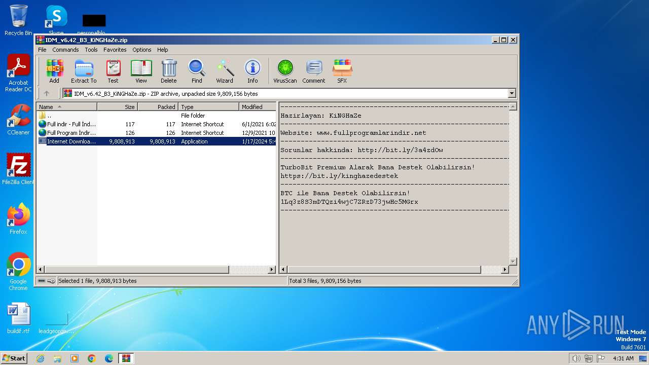Image resolution: width=649 pixels, height=365 pixels.
Task: Expand the archive path dropdown
Action: pyautogui.click(x=512, y=93)
